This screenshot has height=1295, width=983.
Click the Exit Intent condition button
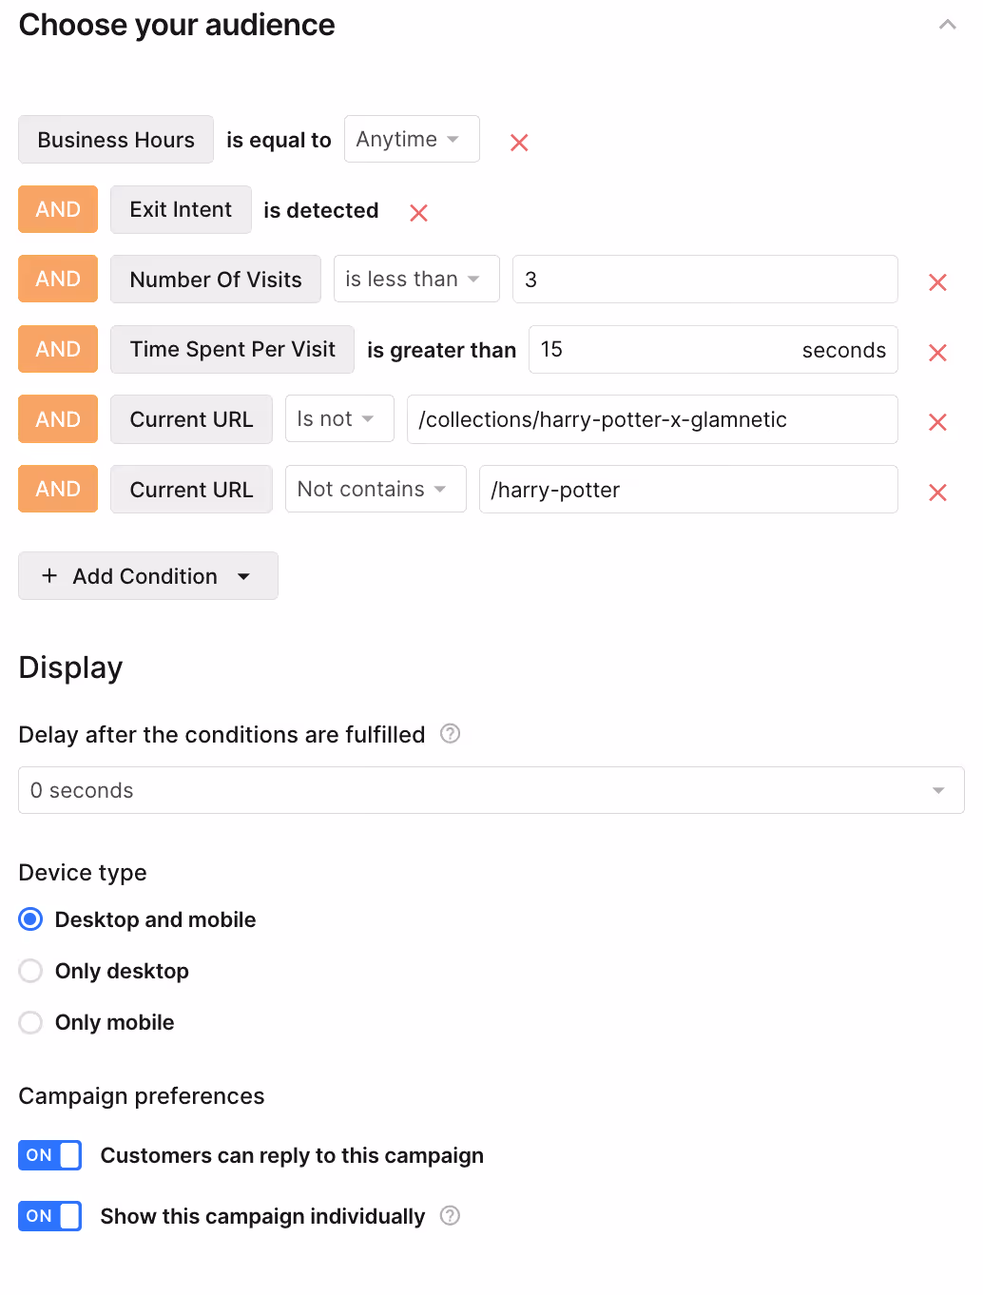(181, 209)
